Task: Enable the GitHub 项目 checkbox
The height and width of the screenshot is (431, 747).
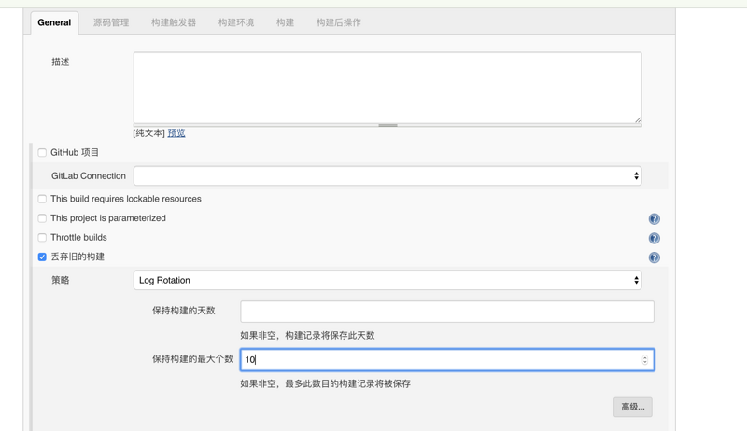Action: point(42,153)
